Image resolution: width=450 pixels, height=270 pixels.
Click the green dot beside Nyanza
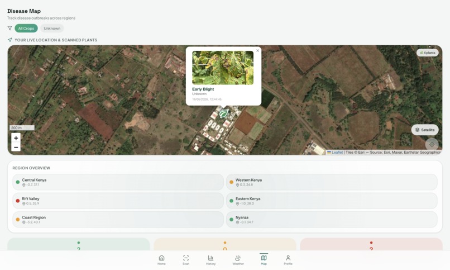click(231, 220)
